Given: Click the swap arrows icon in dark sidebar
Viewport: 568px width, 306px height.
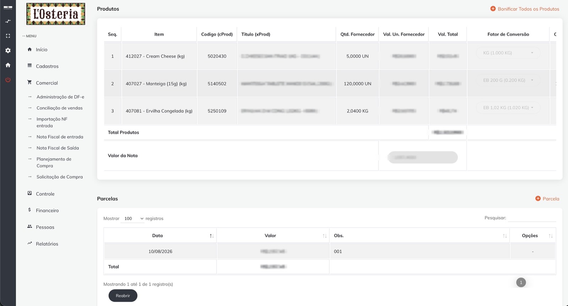Looking at the screenshot, I should [x=8, y=21].
